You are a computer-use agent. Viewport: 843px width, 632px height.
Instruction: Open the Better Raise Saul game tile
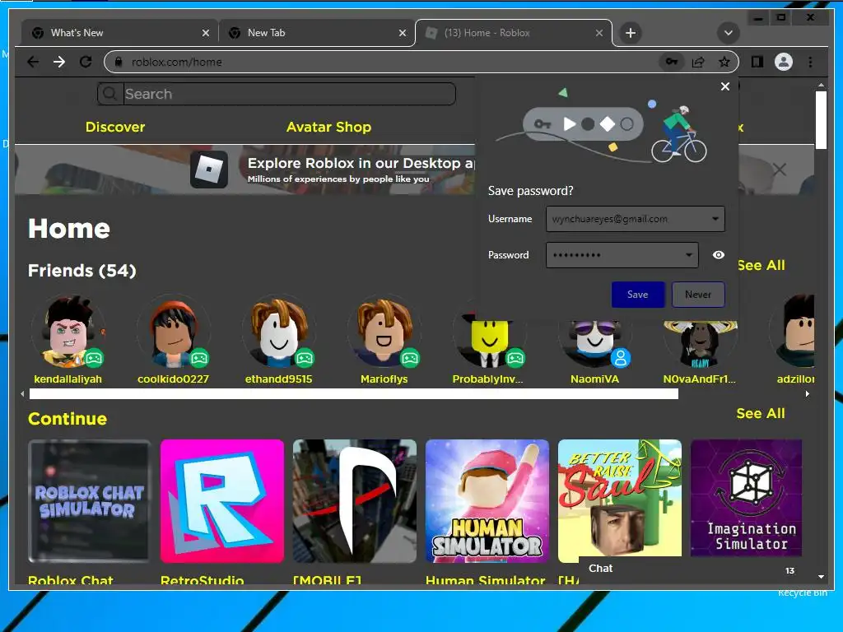619,498
